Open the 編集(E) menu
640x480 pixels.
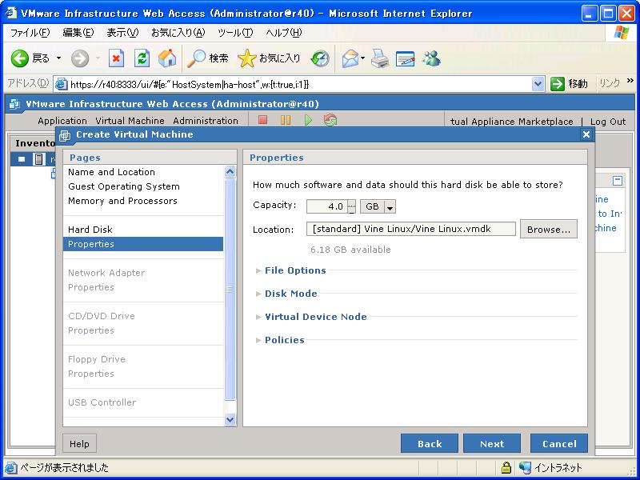[78, 33]
